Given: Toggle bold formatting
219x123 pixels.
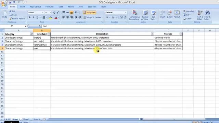Looking at the screenshot, I should [29, 17].
